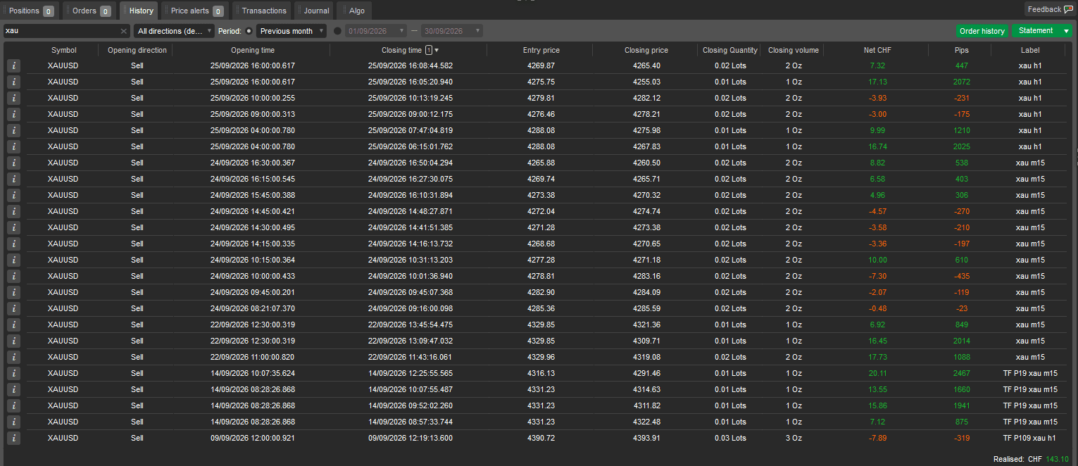Open info for trade closed 24/09/2026 09:45:07
Viewport: 1078px width, 466px height.
(x=13, y=292)
